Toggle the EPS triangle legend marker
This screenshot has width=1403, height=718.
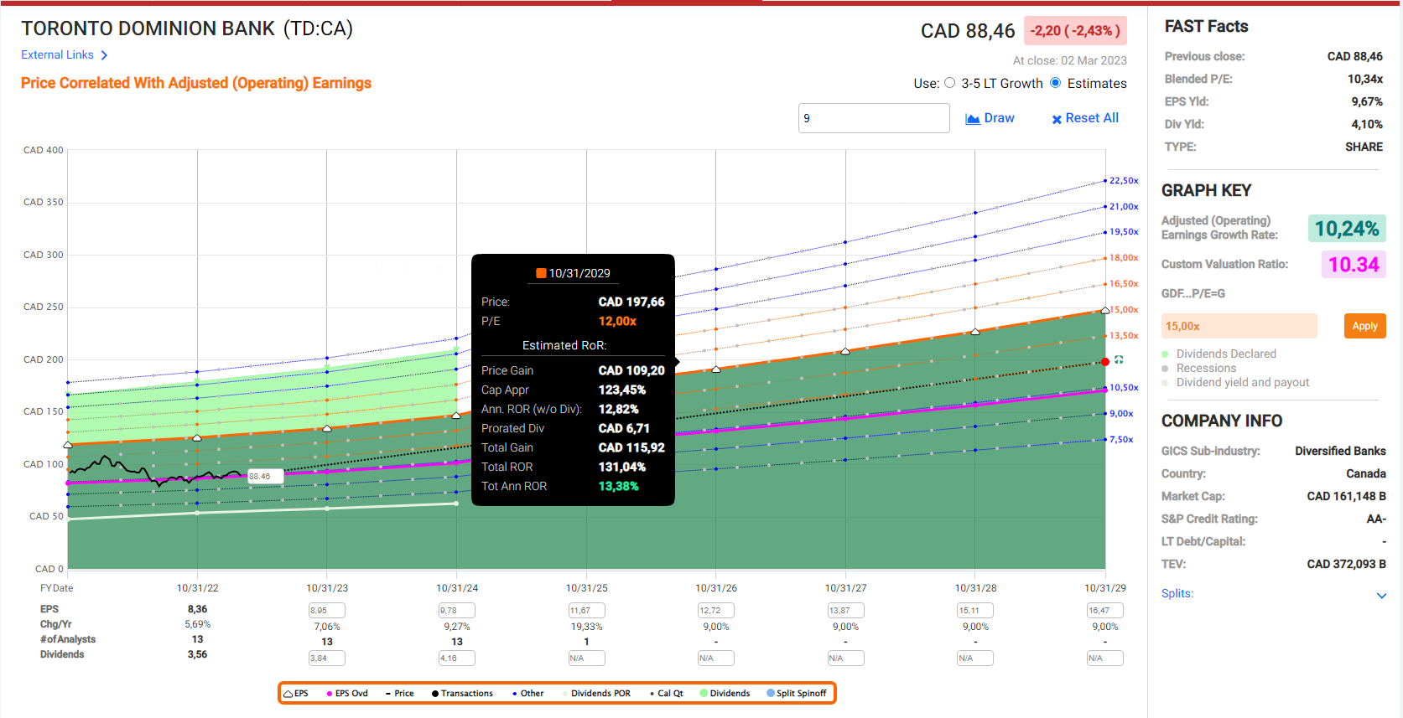[x=288, y=694]
